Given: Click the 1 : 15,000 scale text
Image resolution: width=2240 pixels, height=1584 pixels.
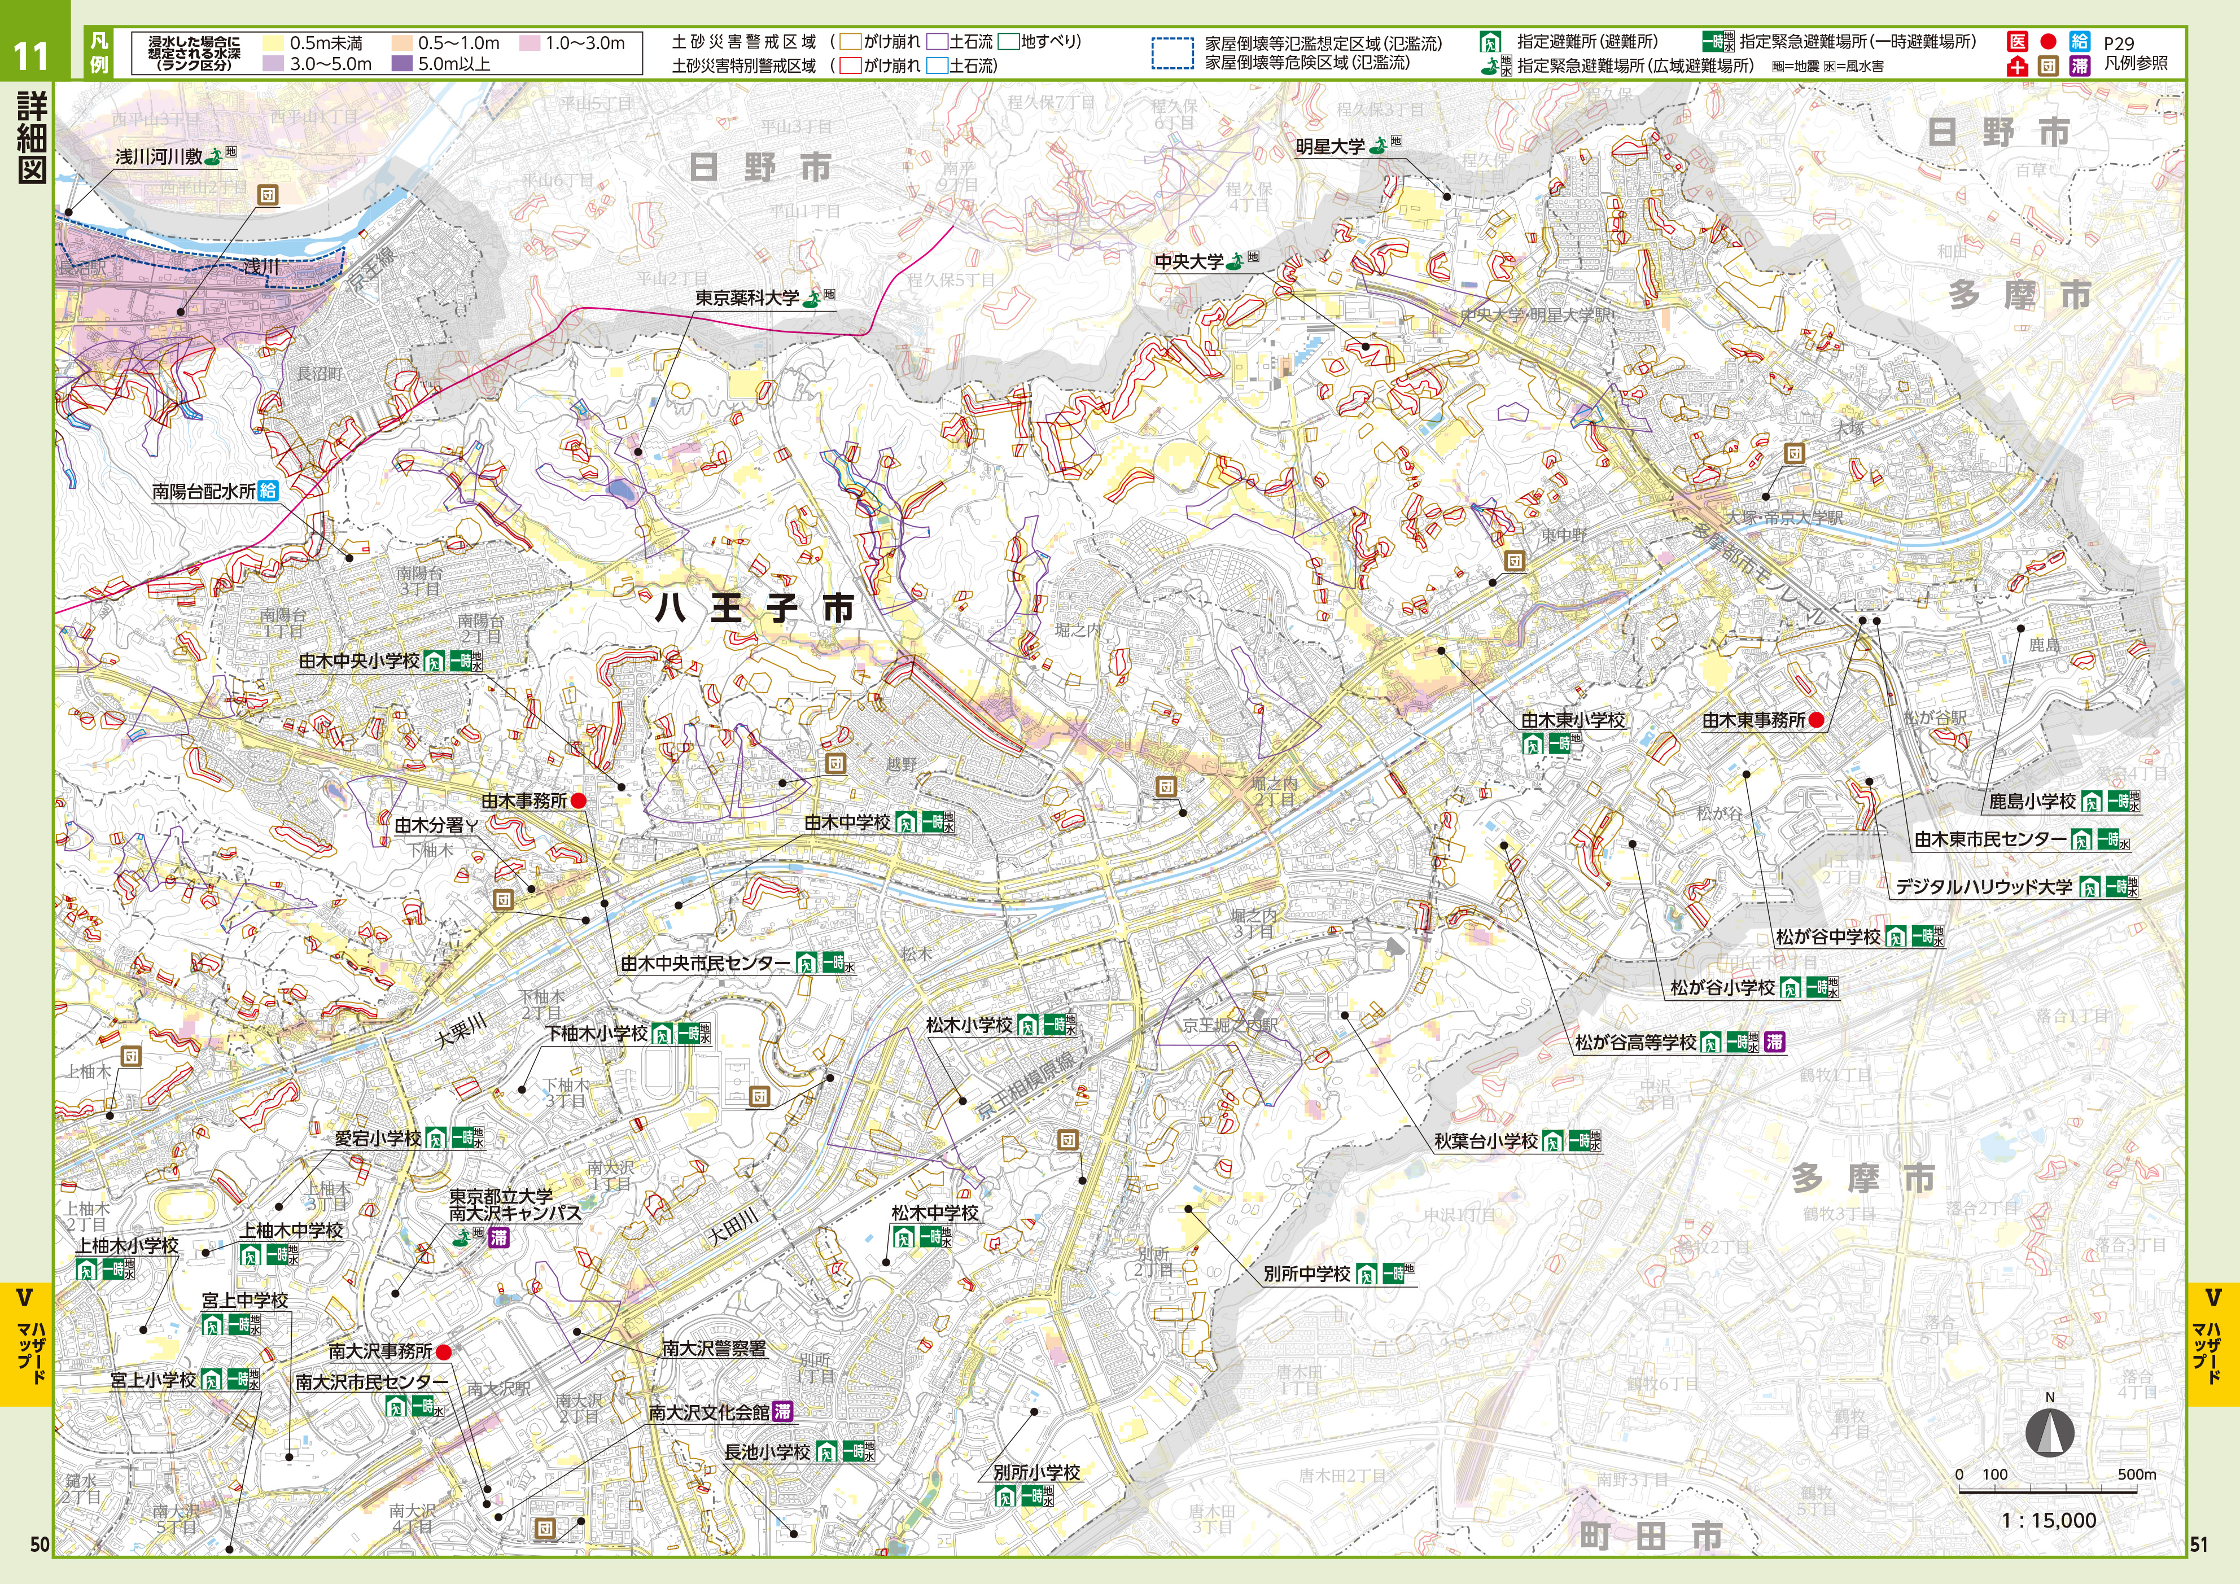Looking at the screenshot, I should [2049, 1520].
